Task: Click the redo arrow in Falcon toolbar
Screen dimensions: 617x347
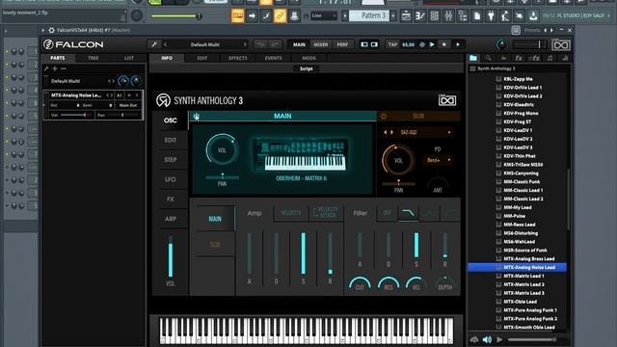Action: [276, 44]
